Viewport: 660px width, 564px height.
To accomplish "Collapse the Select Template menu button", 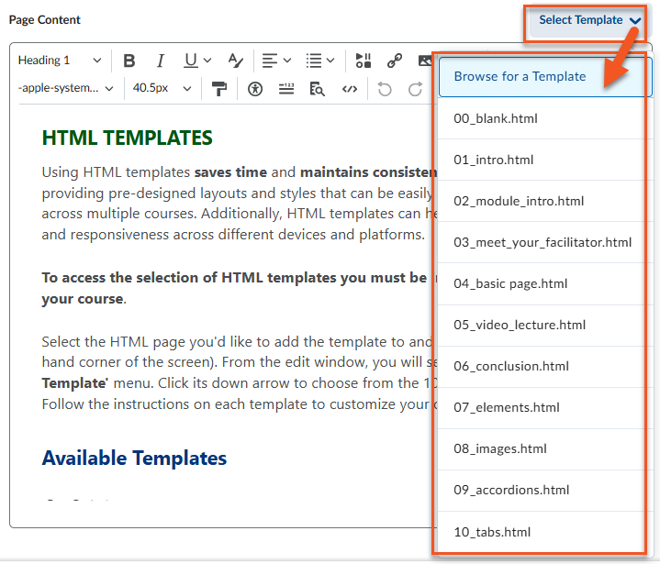I will [589, 20].
